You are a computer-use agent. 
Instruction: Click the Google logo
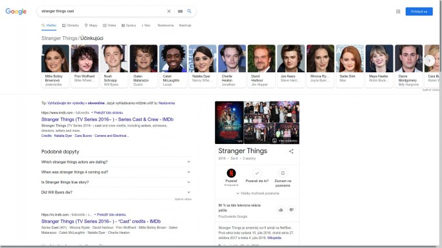16,11
